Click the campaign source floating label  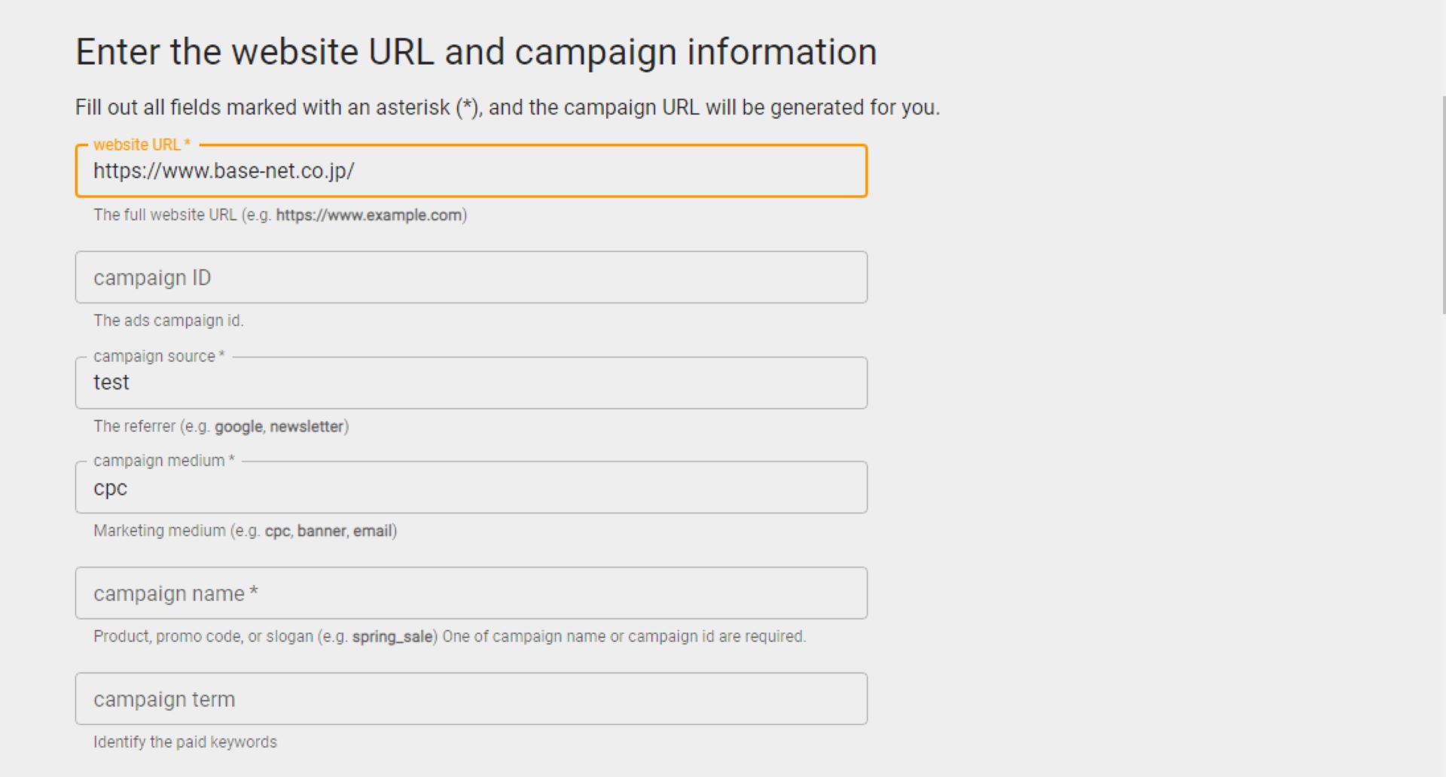(x=158, y=356)
